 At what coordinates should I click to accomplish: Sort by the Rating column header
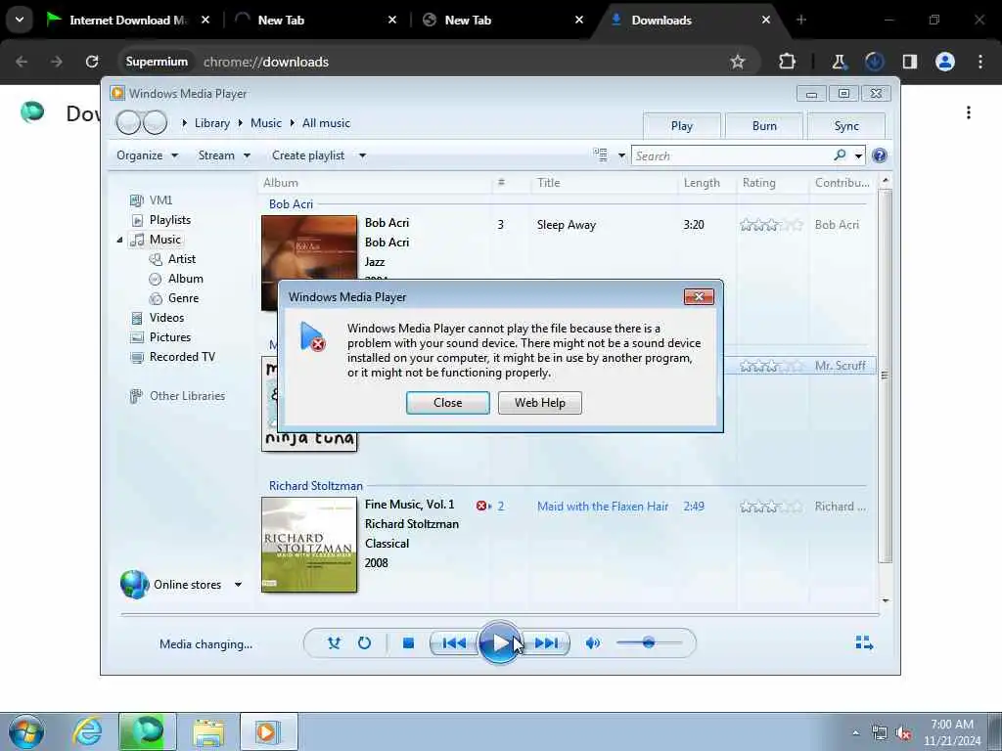758,183
